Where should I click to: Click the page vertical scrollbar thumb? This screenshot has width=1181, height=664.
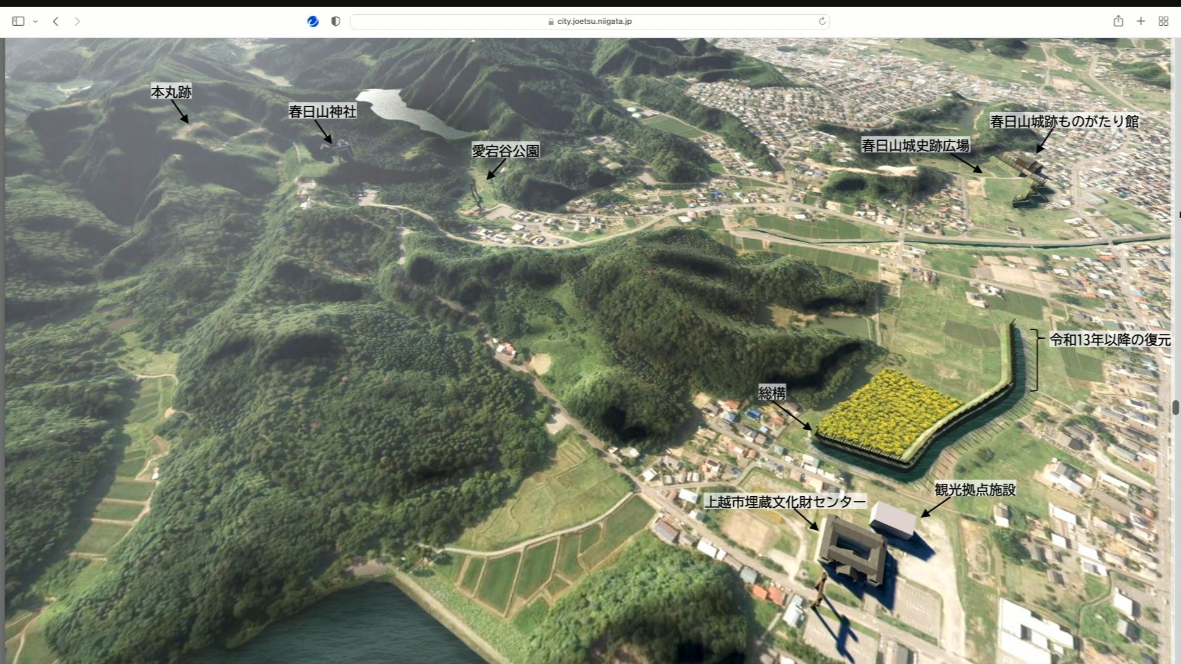(1175, 408)
